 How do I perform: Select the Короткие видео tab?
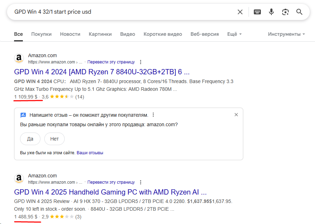pyautogui.click(x=163, y=34)
